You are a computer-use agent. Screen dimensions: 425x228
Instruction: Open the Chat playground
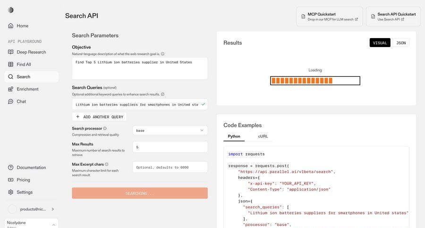tap(21, 101)
